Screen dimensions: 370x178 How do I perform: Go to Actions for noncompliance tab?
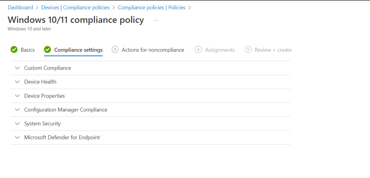(153, 50)
